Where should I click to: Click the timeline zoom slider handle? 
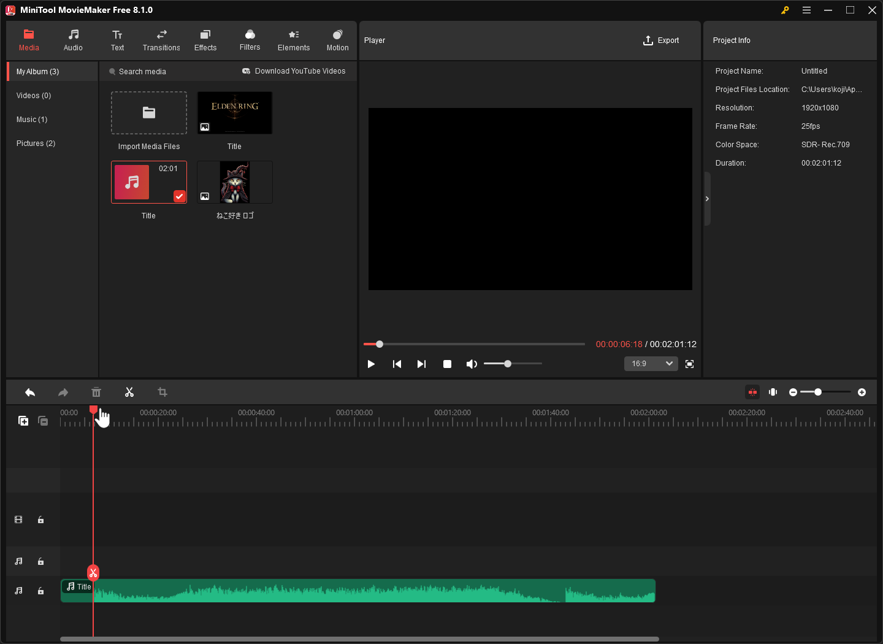point(818,392)
